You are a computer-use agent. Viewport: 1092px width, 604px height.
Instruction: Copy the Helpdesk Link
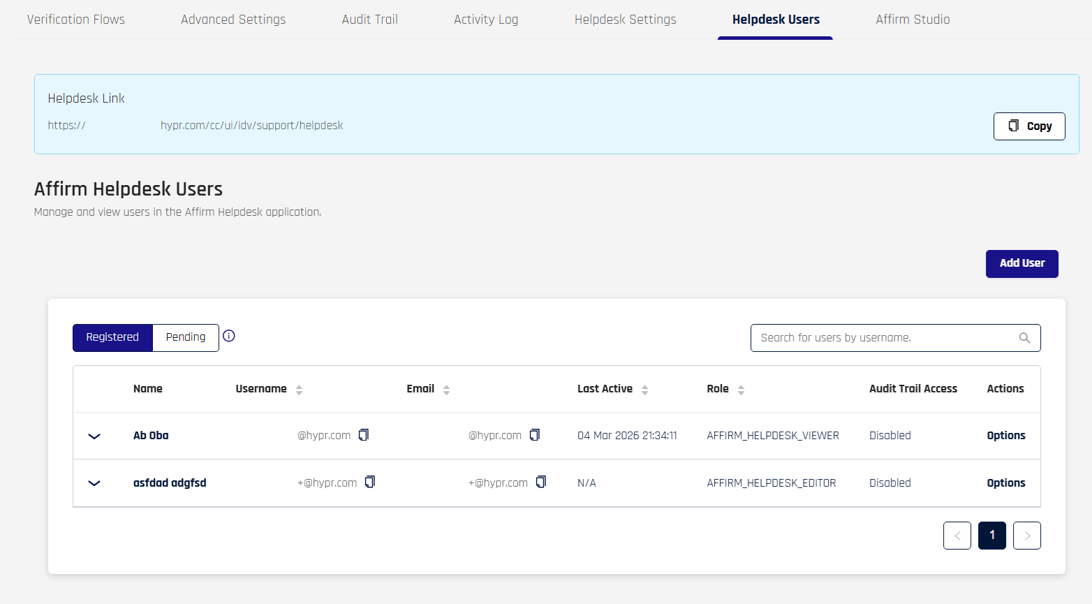pyautogui.click(x=1028, y=126)
